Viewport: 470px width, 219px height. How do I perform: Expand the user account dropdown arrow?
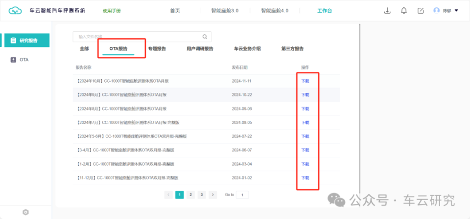tap(457, 11)
